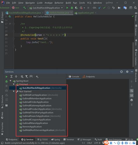Open the File menu

pos(8,3)
